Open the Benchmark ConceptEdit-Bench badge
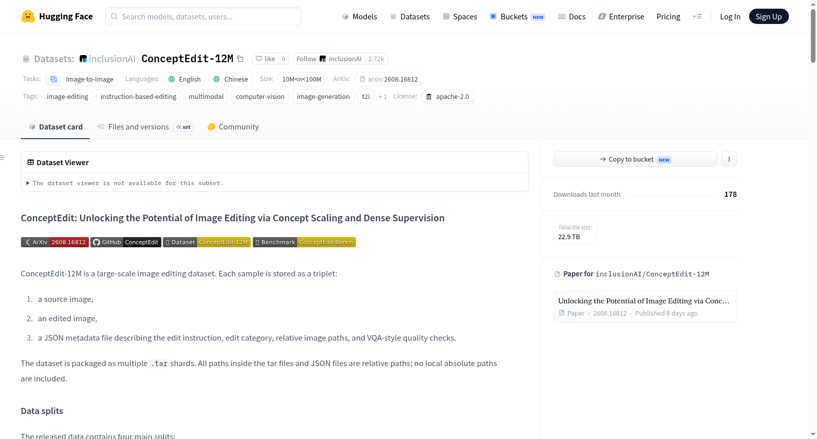The image size is (817, 439). pyautogui.click(x=304, y=242)
